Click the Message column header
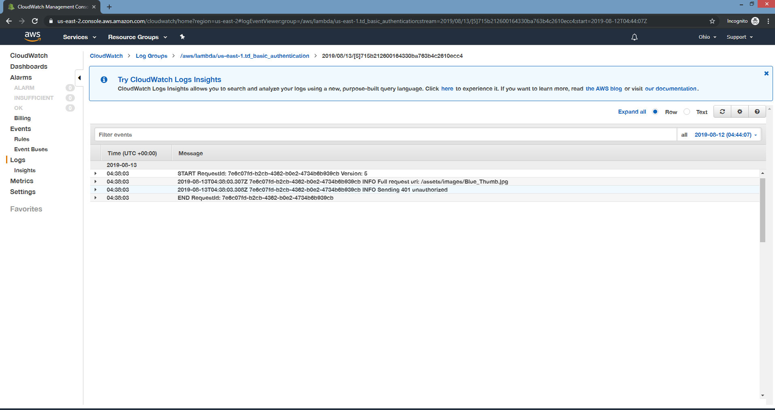 click(191, 153)
